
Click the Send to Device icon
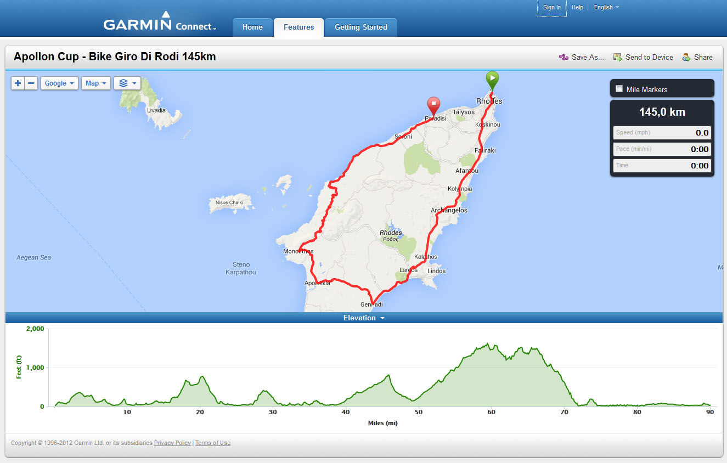coord(618,57)
